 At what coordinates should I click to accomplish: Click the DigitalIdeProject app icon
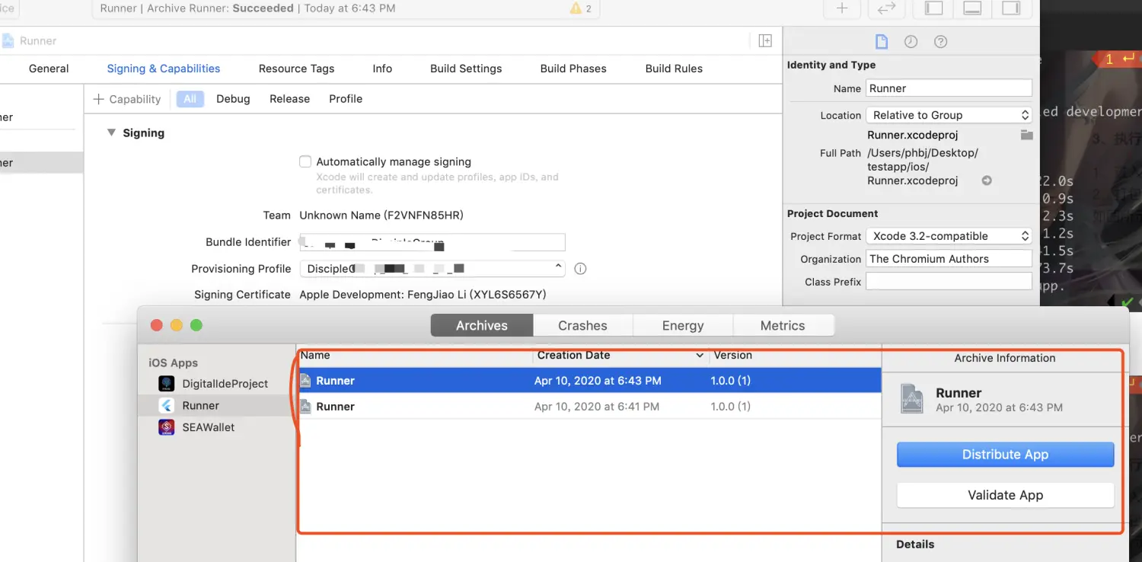tap(166, 384)
